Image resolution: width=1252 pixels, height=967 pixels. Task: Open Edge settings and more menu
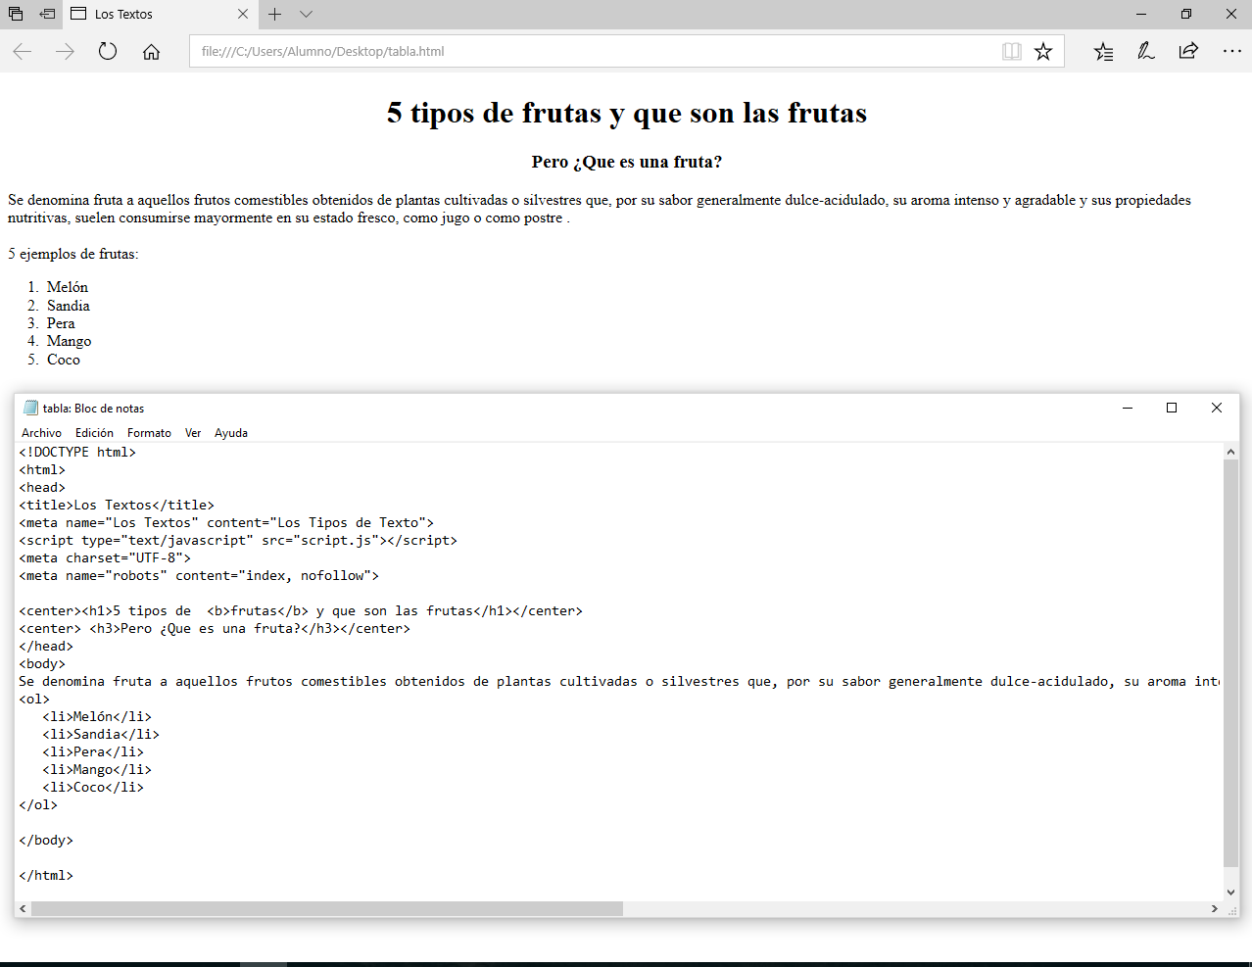tap(1231, 52)
